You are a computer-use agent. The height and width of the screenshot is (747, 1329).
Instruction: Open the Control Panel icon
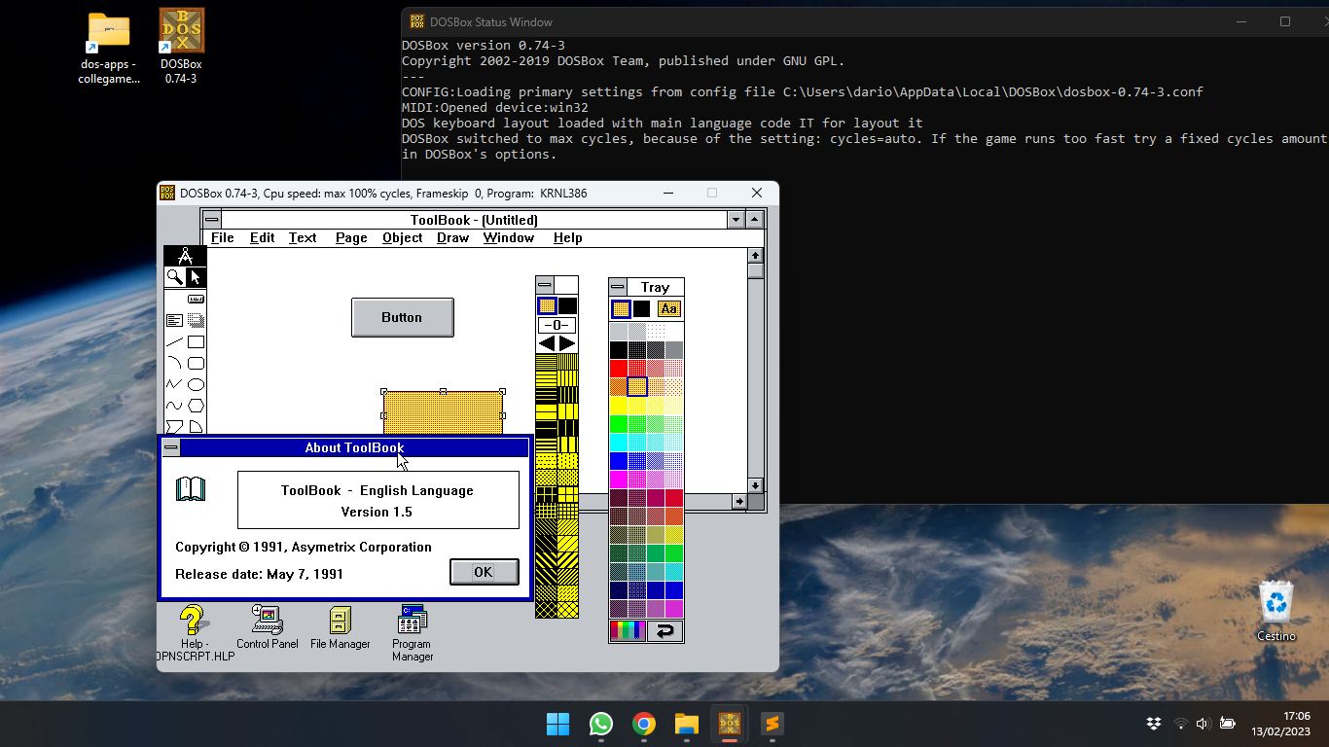coord(268,626)
